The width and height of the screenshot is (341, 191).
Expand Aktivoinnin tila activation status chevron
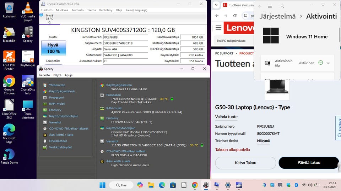(328, 63)
